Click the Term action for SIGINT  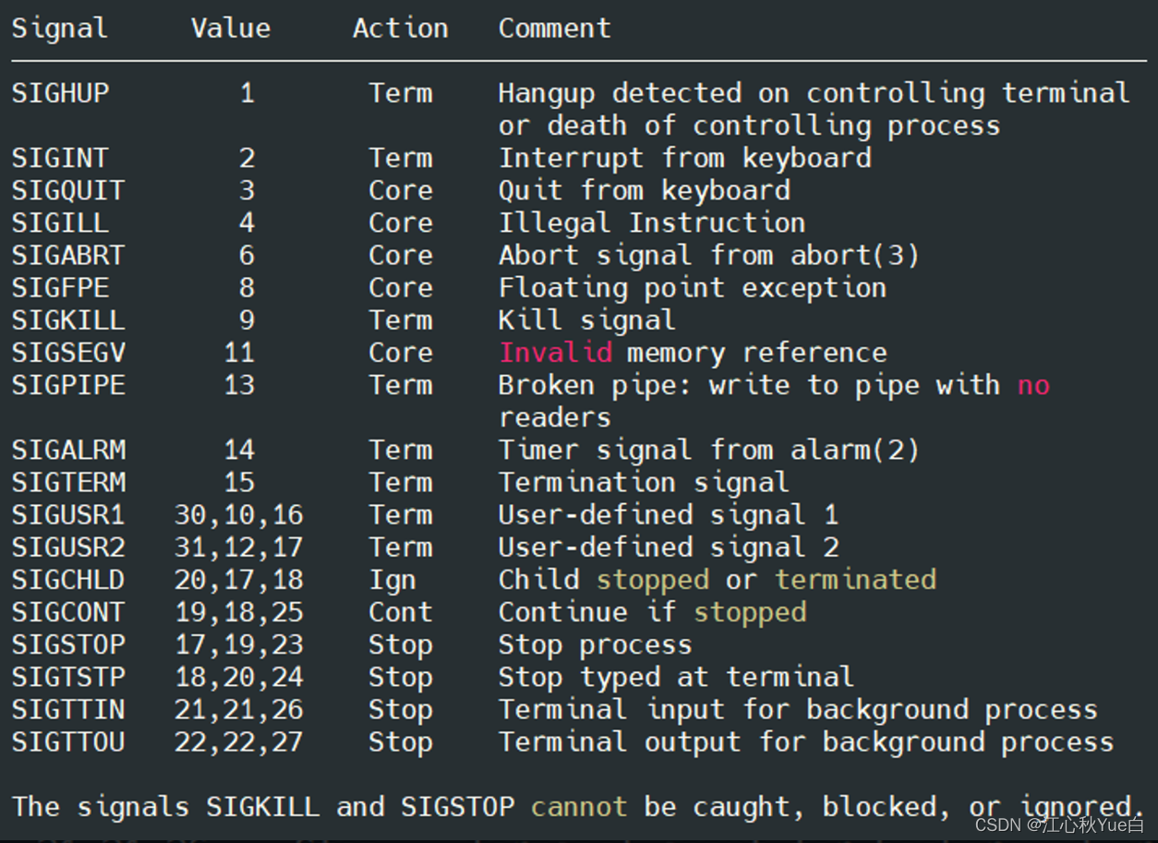pos(401,158)
